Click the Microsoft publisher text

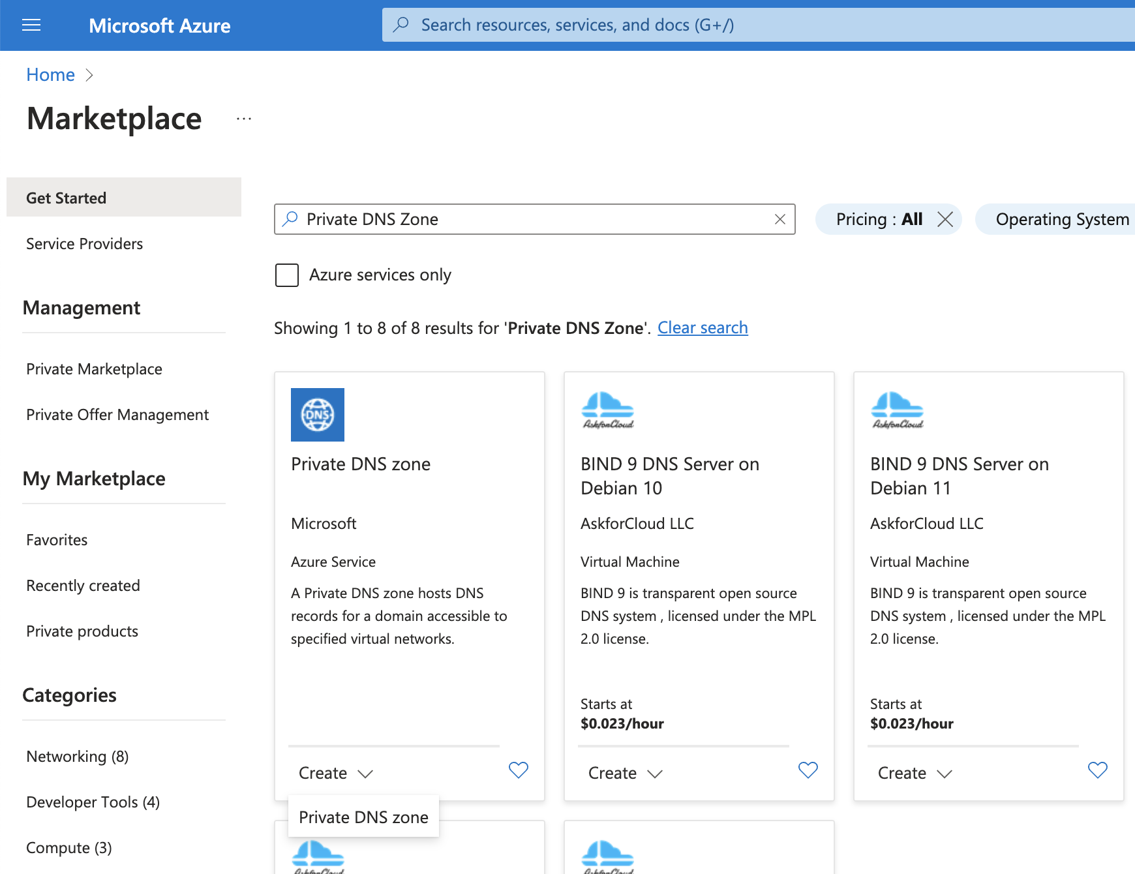coord(324,524)
